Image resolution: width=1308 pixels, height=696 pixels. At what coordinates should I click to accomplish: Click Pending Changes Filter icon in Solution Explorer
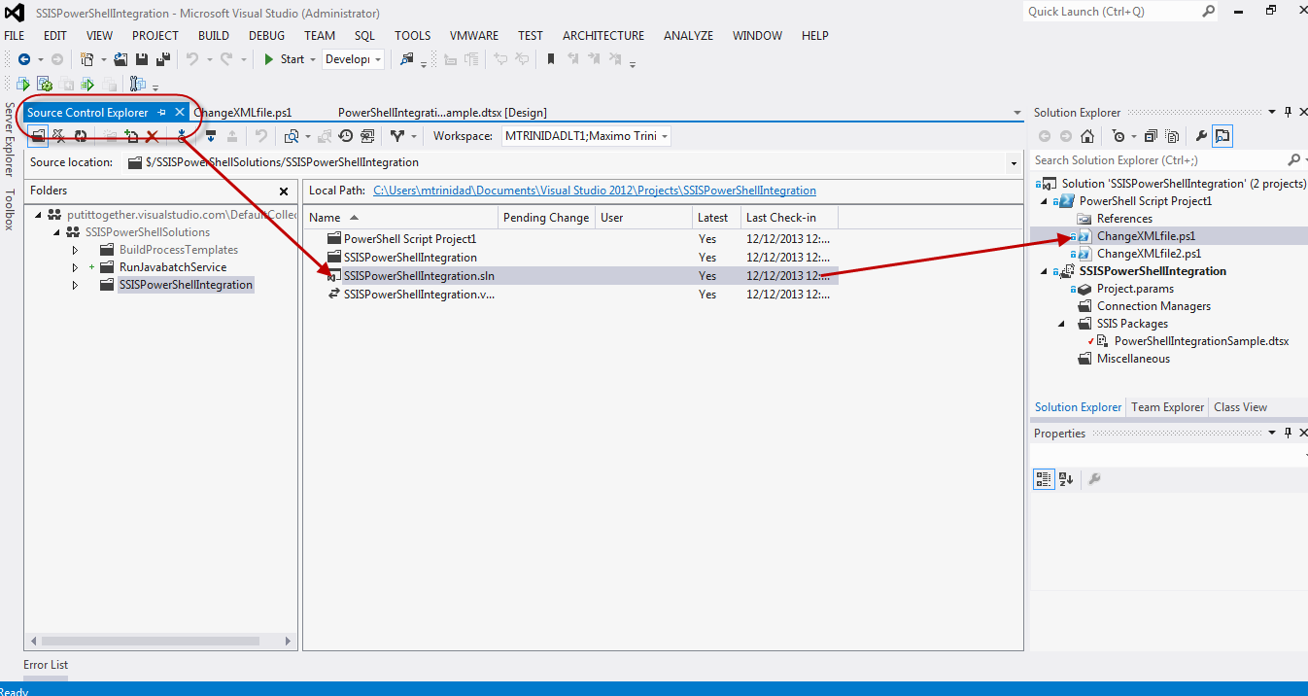[1119, 136]
